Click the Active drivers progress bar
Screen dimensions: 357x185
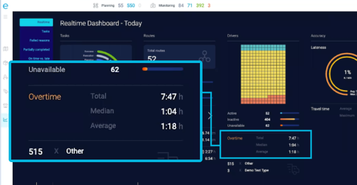click(290, 113)
